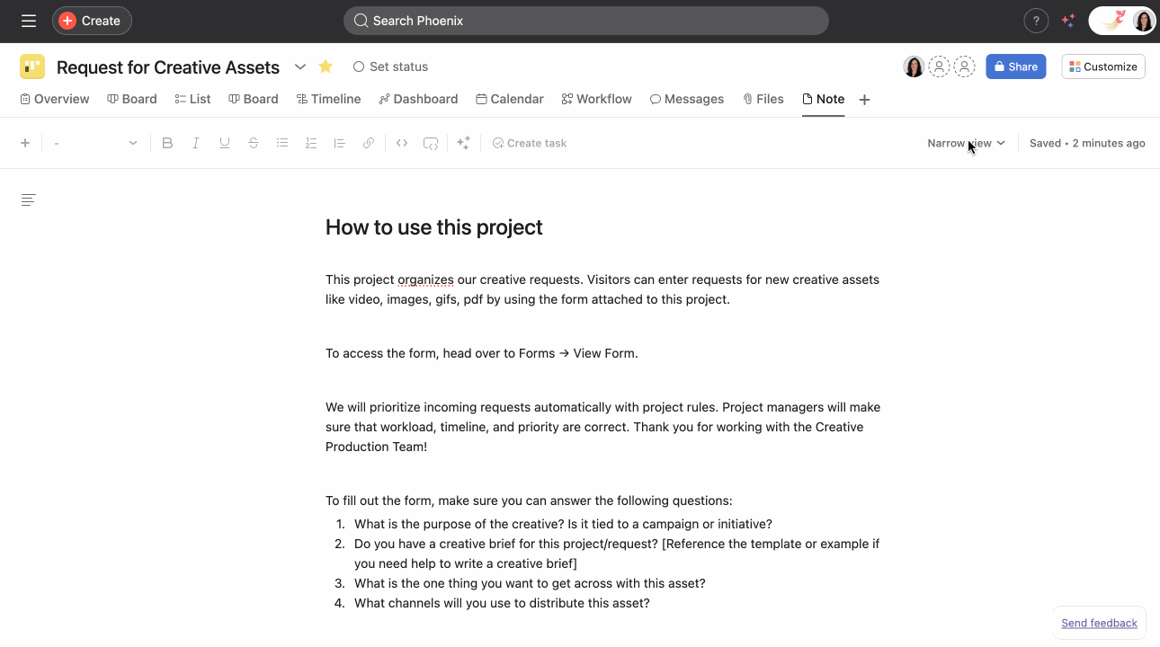Apply strikethrough formatting
This screenshot has width=1160, height=647.
point(254,143)
